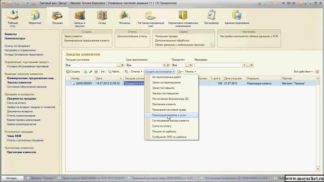
Task: Click the date interval toolbar icon
Action: pyautogui.click(x=102, y=72)
